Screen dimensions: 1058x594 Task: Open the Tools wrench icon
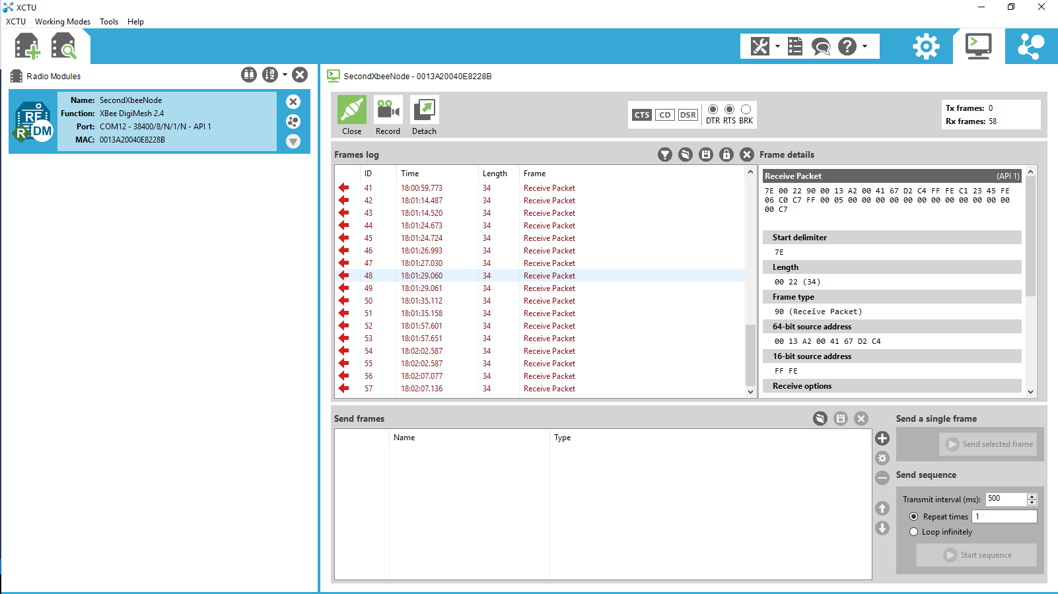(x=760, y=46)
